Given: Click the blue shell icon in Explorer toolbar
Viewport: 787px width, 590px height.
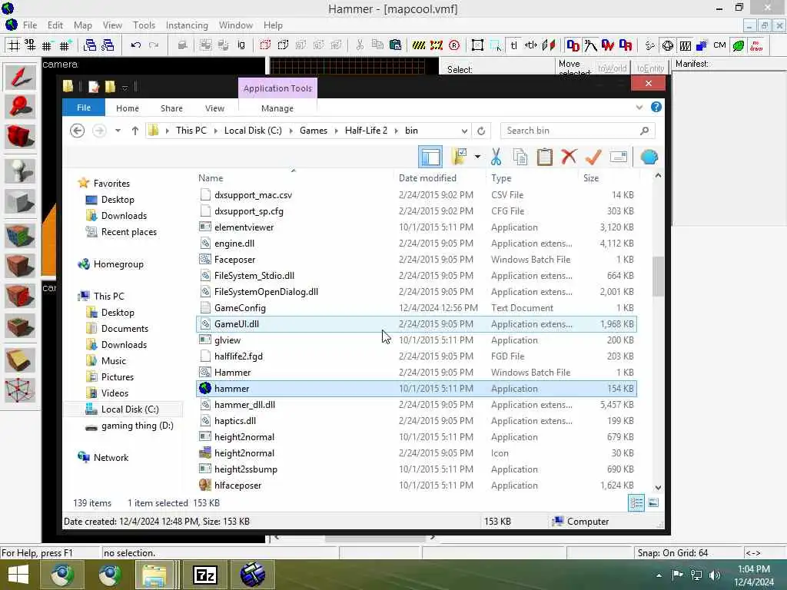Looking at the screenshot, I should pos(649,157).
